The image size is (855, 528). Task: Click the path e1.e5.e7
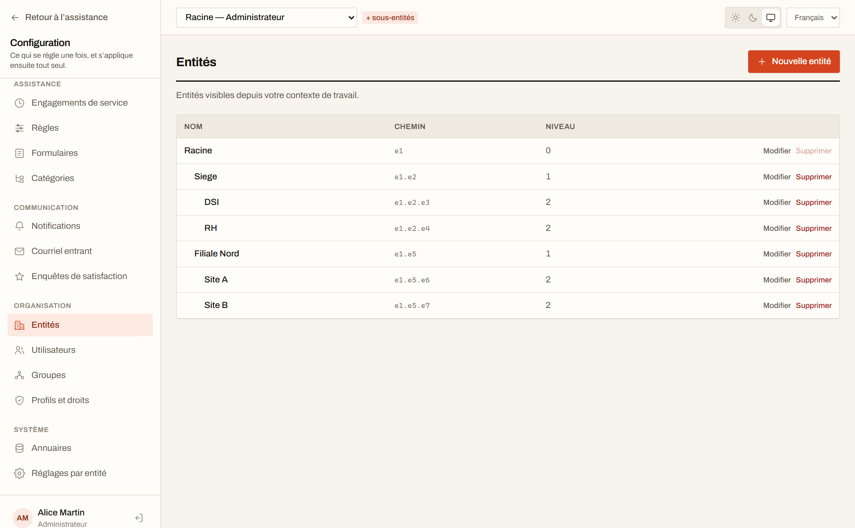click(412, 305)
